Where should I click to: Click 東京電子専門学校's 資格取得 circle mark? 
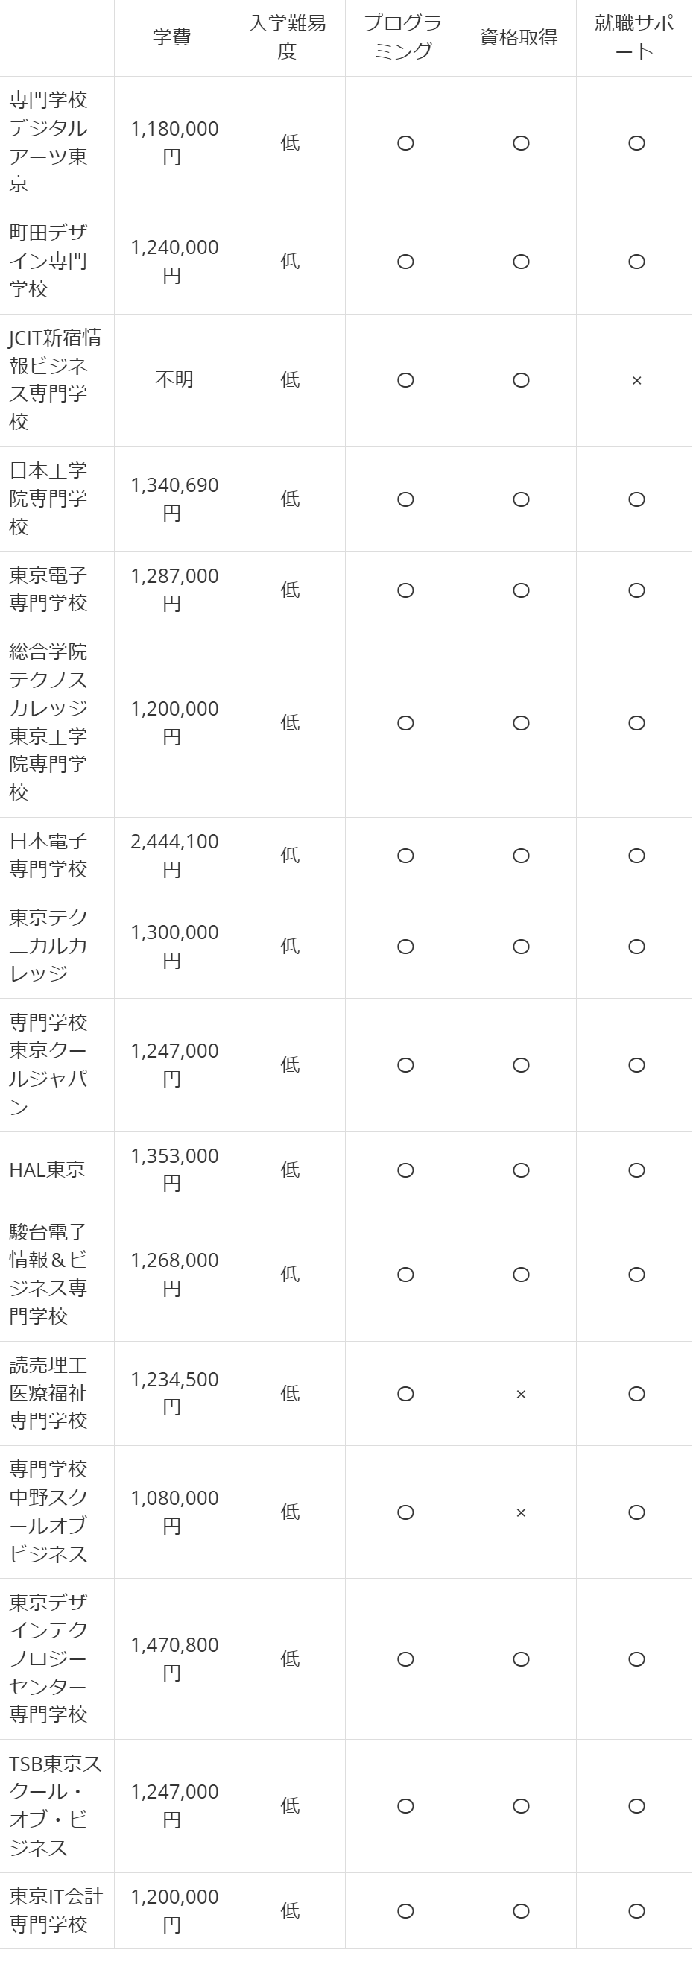tap(521, 590)
